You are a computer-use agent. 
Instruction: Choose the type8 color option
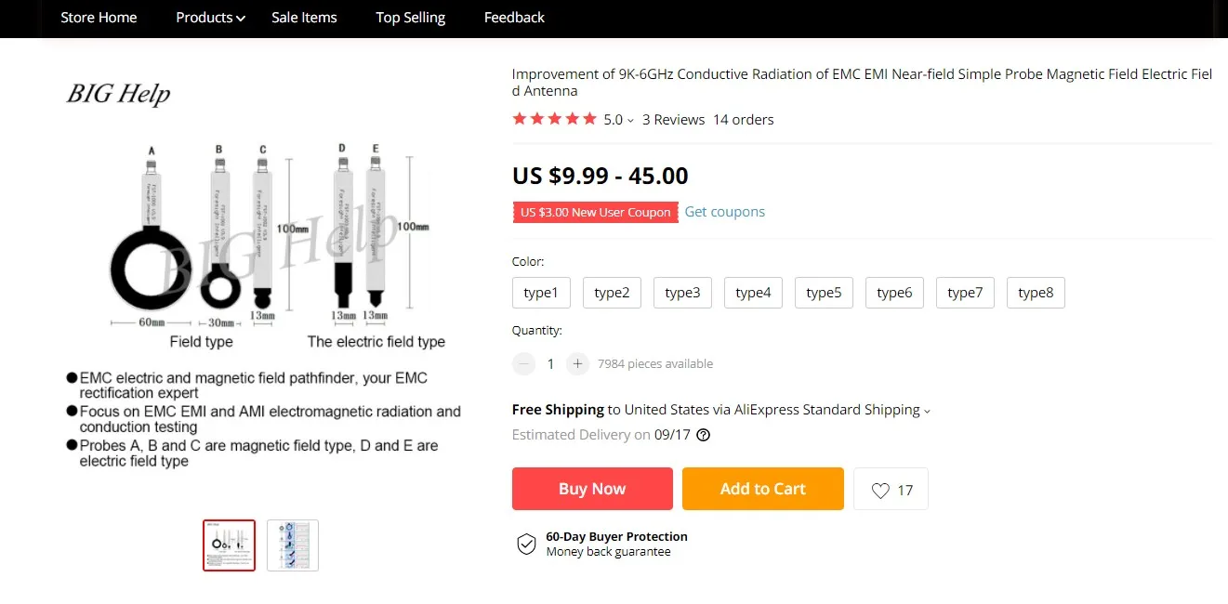coord(1036,293)
